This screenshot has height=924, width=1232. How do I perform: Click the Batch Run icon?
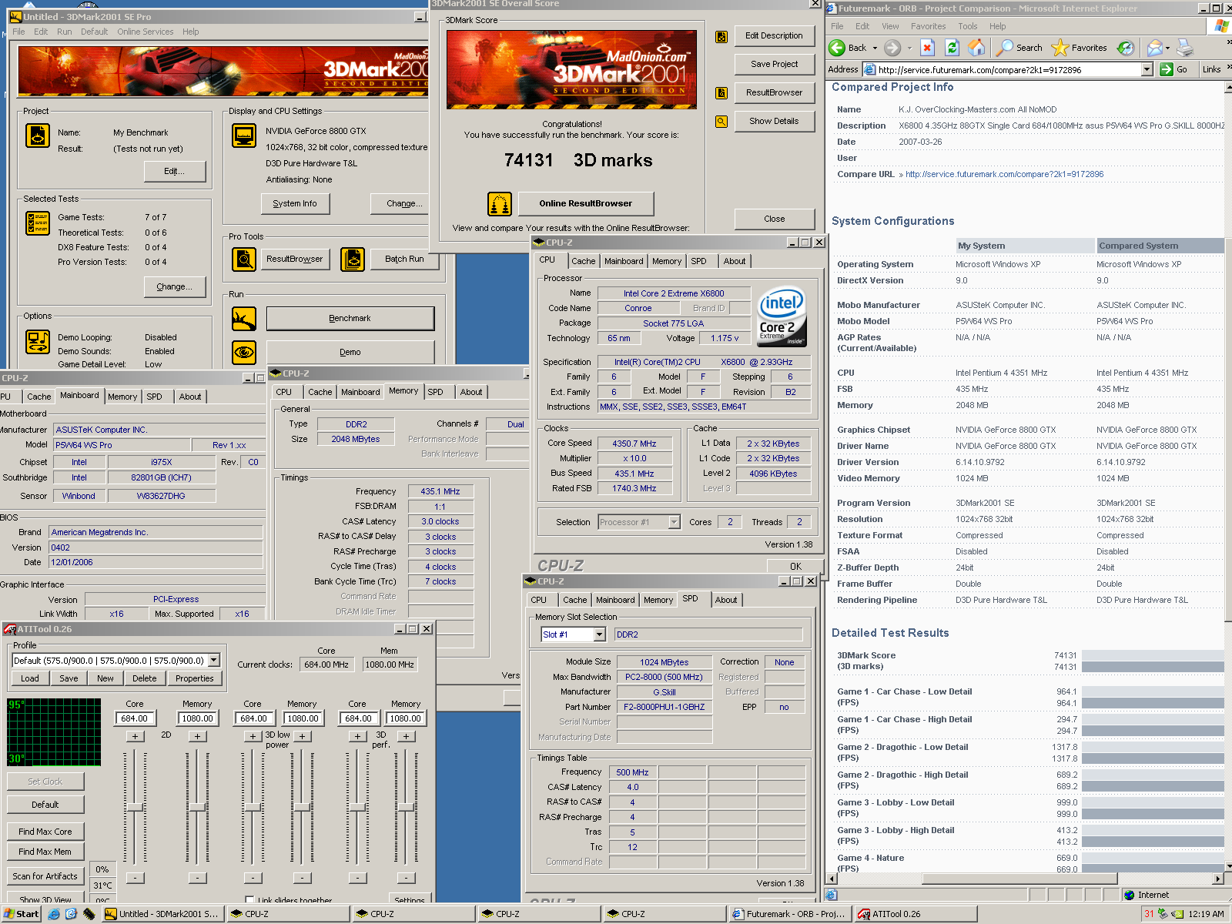pos(353,259)
